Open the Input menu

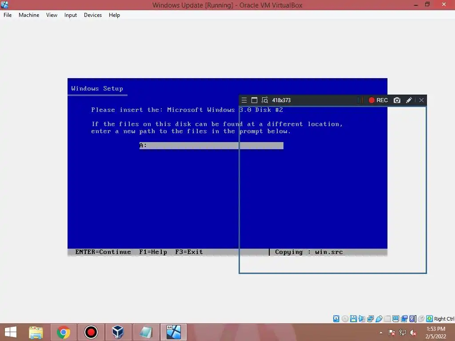(71, 15)
